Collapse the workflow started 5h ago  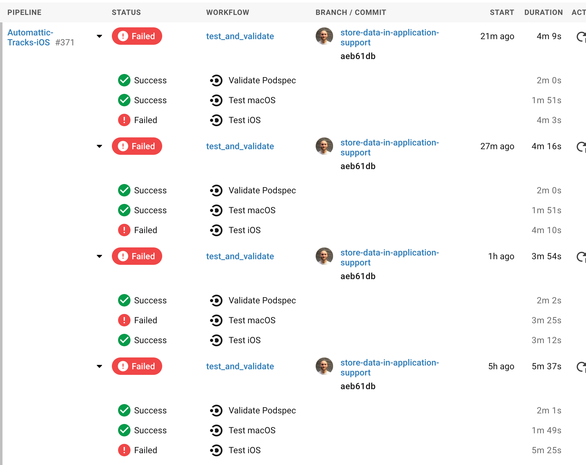click(99, 366)
